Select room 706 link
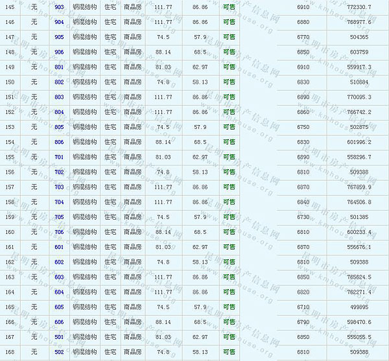This screenshot has width=389, height=361. (59, 232)
